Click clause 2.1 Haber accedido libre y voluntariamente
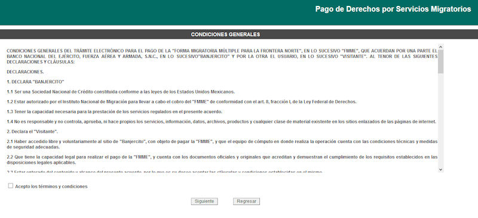This screenshot has height=218, width=478. pos(222,144)
